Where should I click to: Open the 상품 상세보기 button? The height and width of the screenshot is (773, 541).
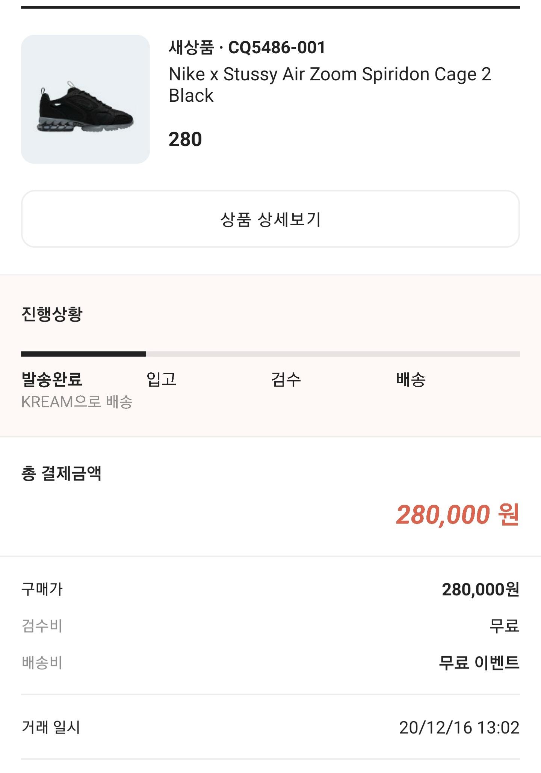click(270, 219)
